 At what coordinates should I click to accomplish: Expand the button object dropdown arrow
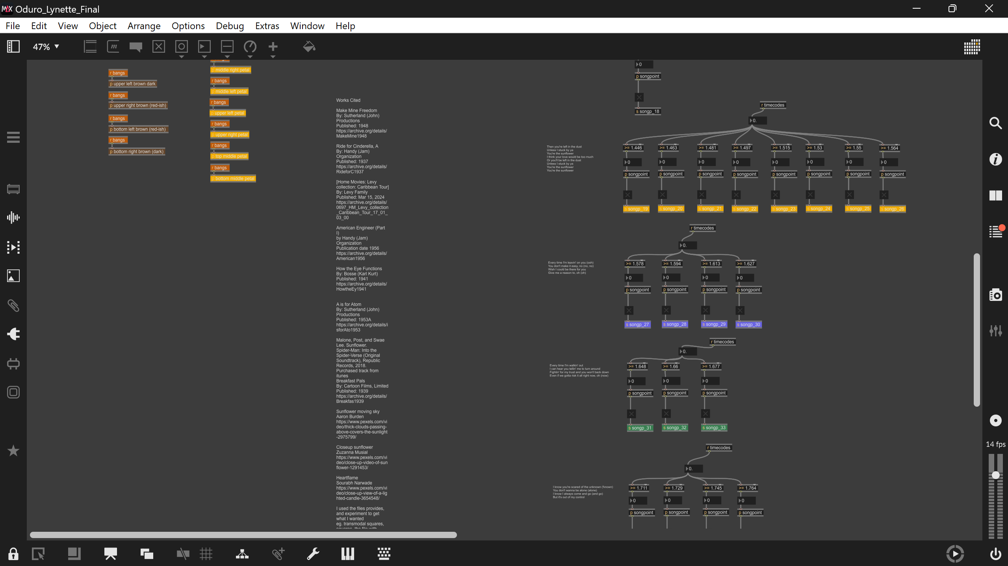tap(181, 57)
